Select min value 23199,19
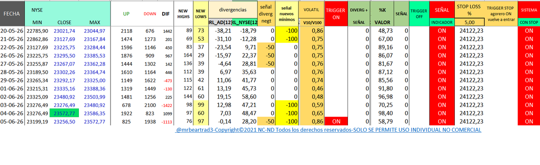 coord(37,121)
